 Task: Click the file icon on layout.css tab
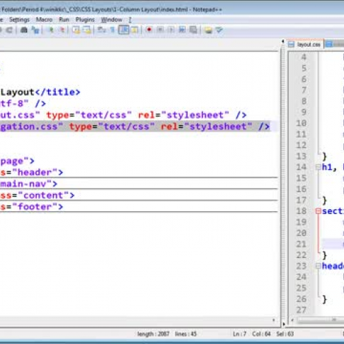(x=291, y=45)
